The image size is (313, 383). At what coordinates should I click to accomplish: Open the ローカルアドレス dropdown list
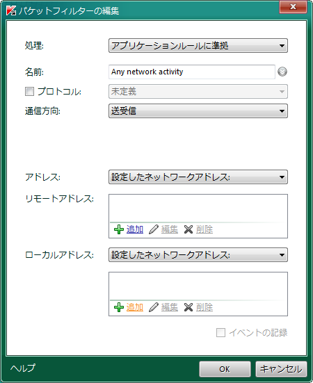198,255
